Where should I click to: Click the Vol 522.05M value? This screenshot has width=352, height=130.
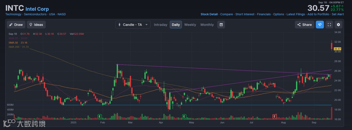pyautogui.click(x=77, y=34)
